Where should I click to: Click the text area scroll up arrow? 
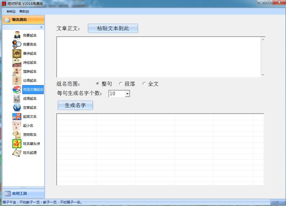tap(263, 39)
